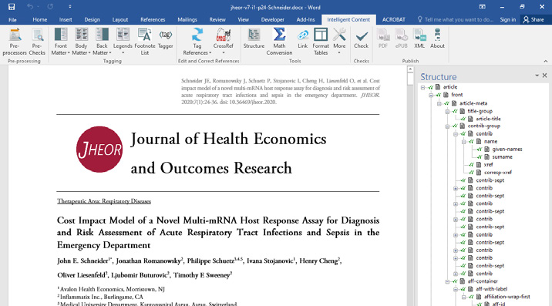Open the More tools dropdown
The height and width of the screenshot is (306, 552).
click(x=339, y=42)
